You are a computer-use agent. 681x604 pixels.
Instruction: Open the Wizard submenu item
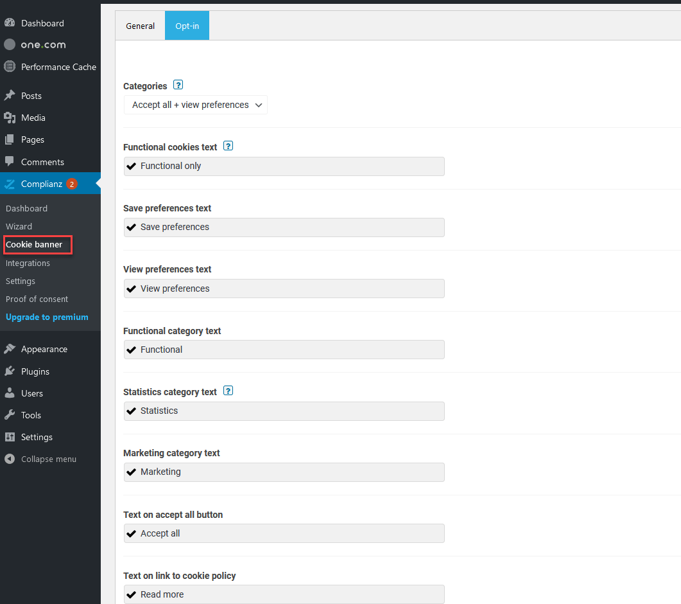tap(19, 226)
